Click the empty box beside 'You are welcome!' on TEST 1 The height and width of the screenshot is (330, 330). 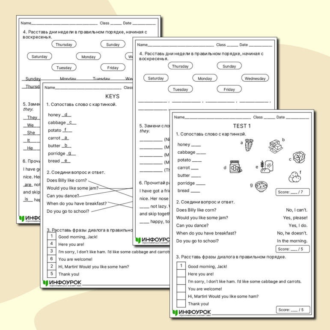tap(181, 288)
